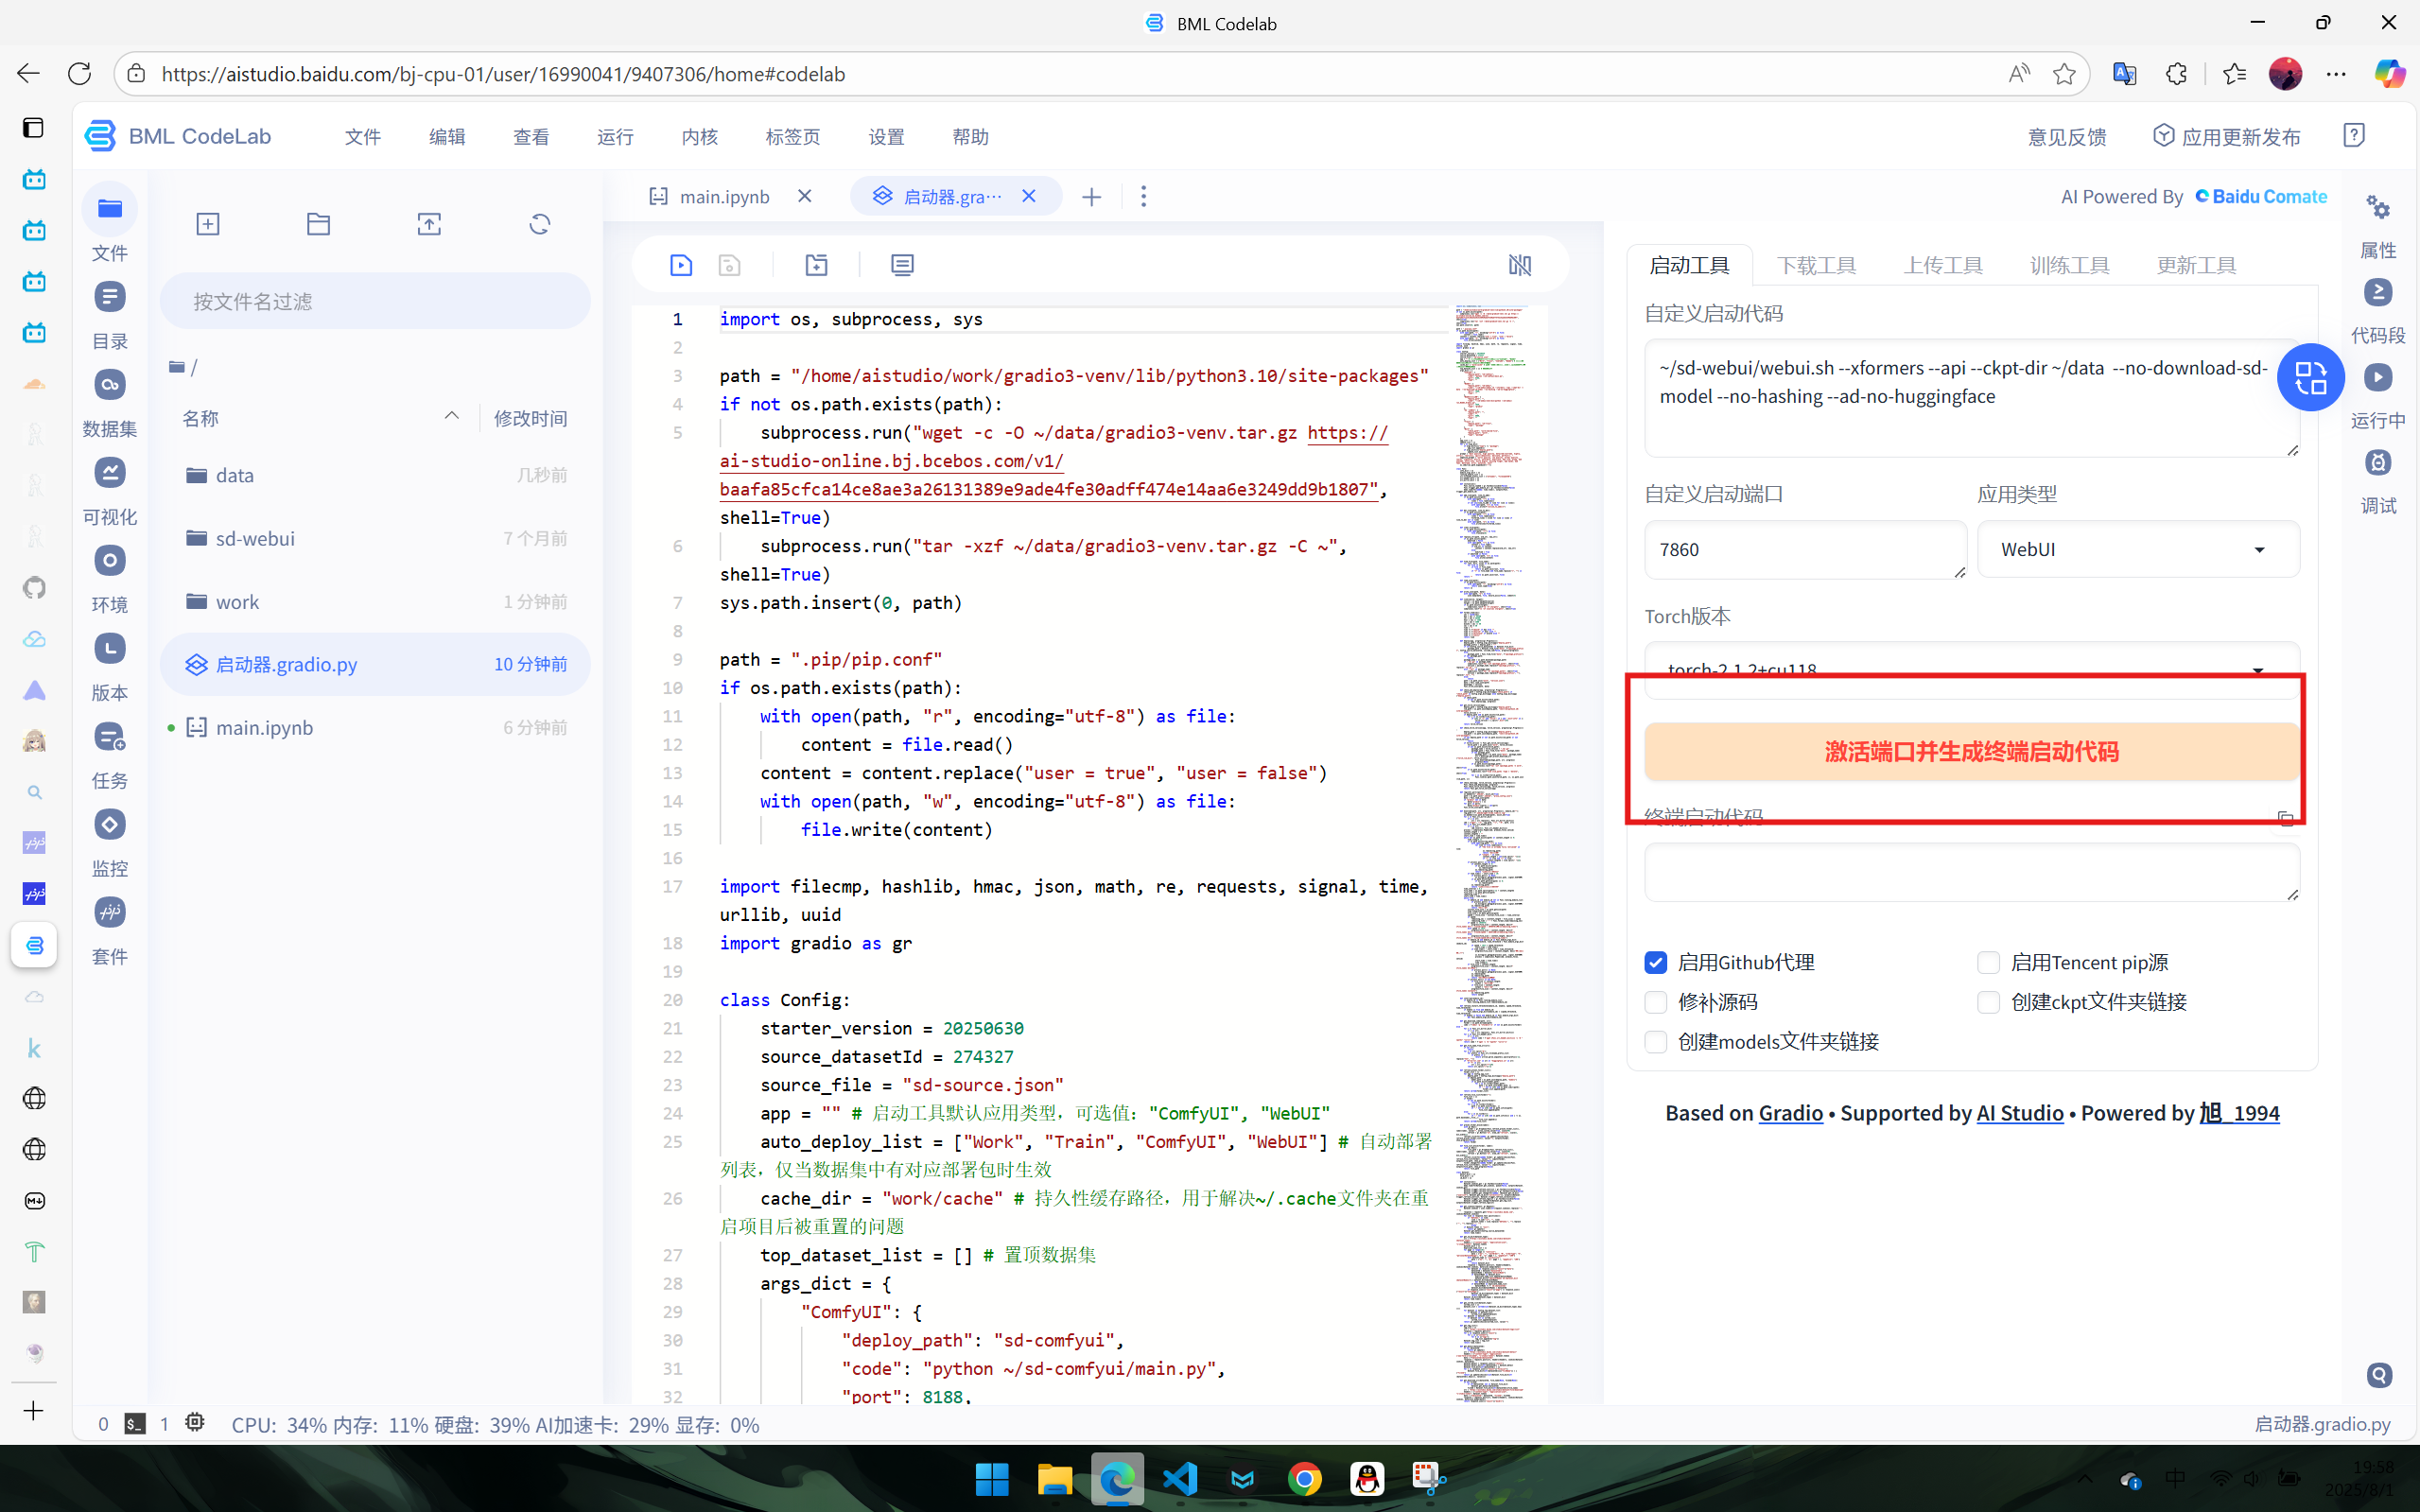Click the new file icon in file panel
Image resolution: width=2420 pixels, height=1512 pixels.
pyautogui.click(x=208, y=224)
